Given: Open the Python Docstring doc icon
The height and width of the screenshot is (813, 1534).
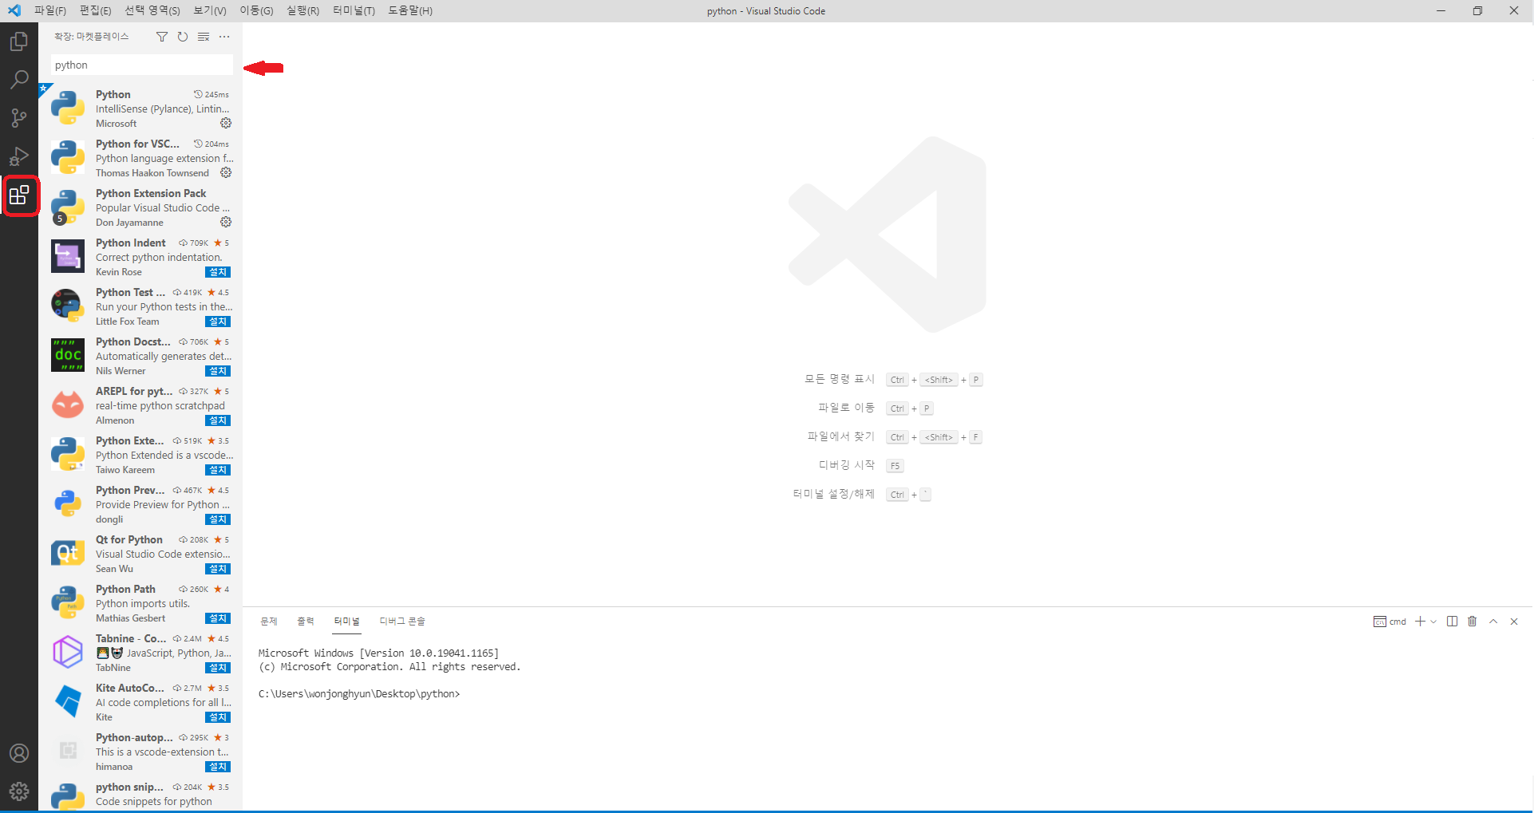Looking at the screenshot, I should click(68, 355).
